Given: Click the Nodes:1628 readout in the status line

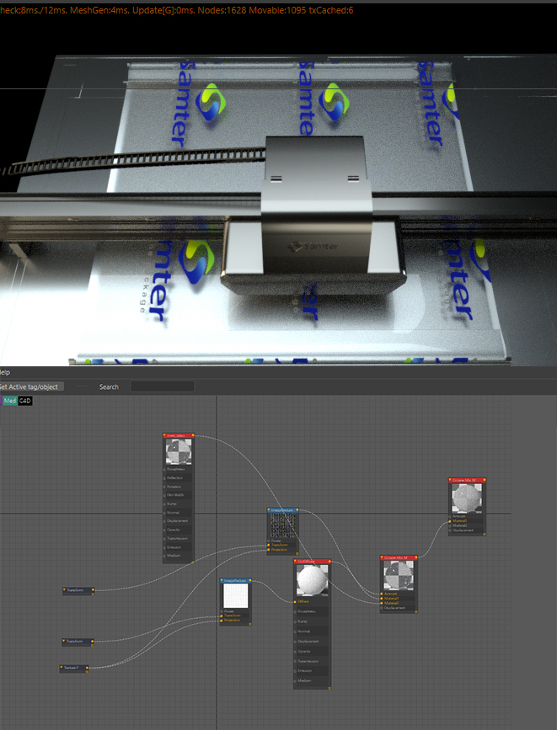Looking at the screenshot, I should (x=222, y=10).
